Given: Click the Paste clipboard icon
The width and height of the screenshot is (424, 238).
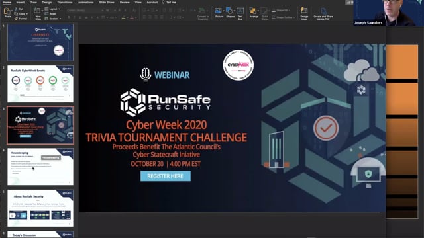Looking at the screenshot, I should (x=7, y=11).
